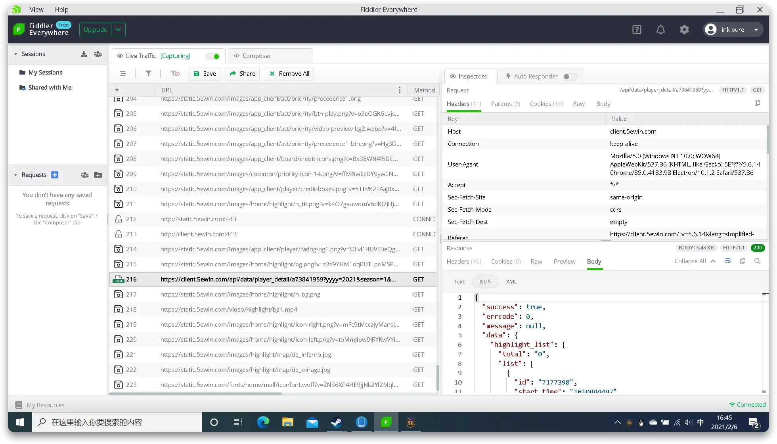Viewport: 777px width, 444px height.
Task: Click the Windows search box
Action: (117, 423)
